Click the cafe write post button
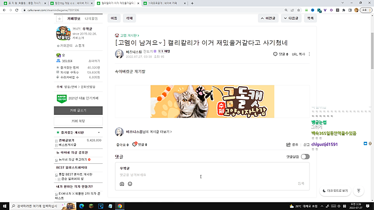Screen dimensions: 374x210 pos(78,111)
